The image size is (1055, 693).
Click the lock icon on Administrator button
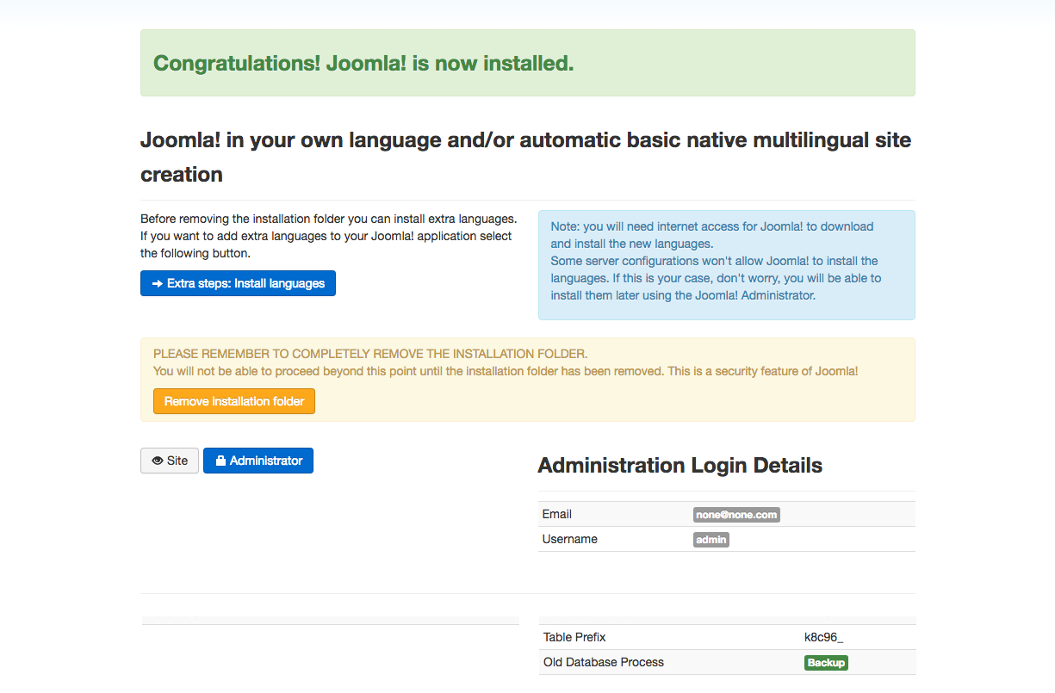click(220, 461)
